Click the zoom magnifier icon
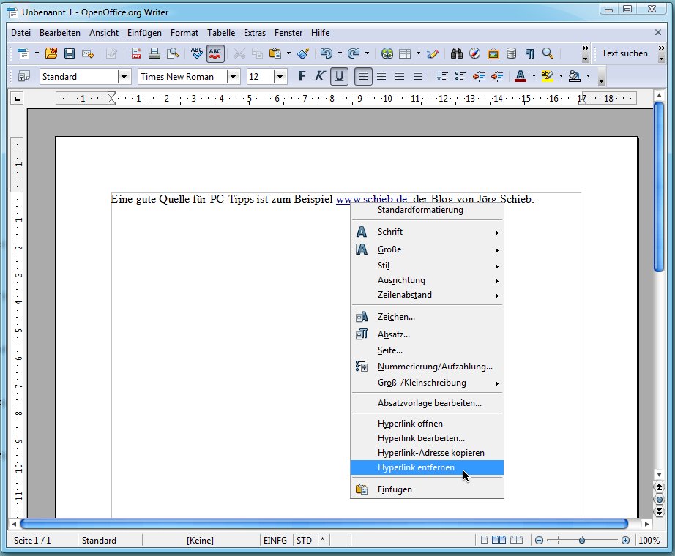 click(x=548, y=53)
